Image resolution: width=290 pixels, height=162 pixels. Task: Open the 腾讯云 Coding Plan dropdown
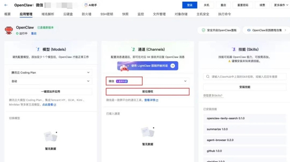(50, 73)
